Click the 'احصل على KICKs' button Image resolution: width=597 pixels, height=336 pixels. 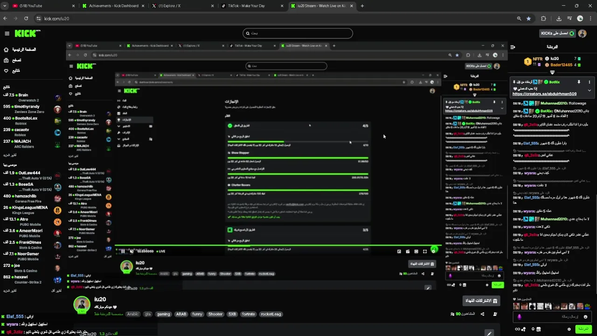click(557, 33)
